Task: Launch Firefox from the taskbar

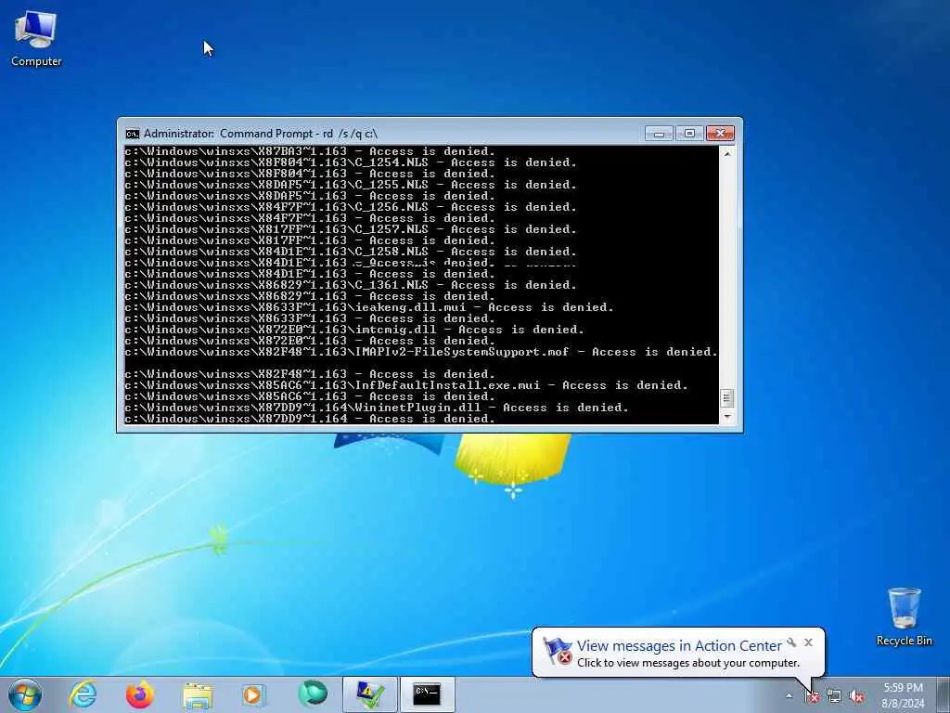Action: coord(140,694)
